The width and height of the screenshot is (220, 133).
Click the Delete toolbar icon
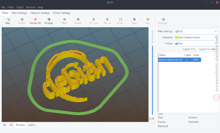point(22,19)
